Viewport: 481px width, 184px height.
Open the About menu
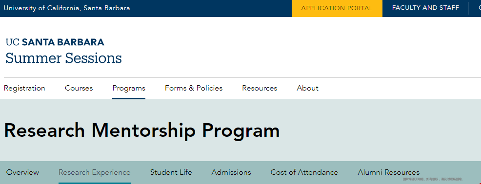point(308,88)
